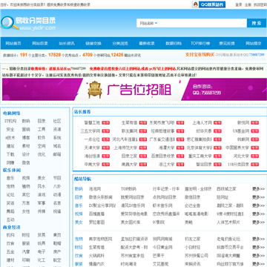Click the 登录 link at top right

tap(239, 4)
